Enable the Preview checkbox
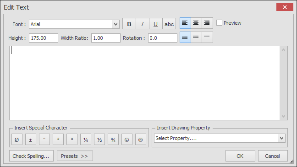Image resolution: width=297 pixels, height=167 pixels. (219, 23)
